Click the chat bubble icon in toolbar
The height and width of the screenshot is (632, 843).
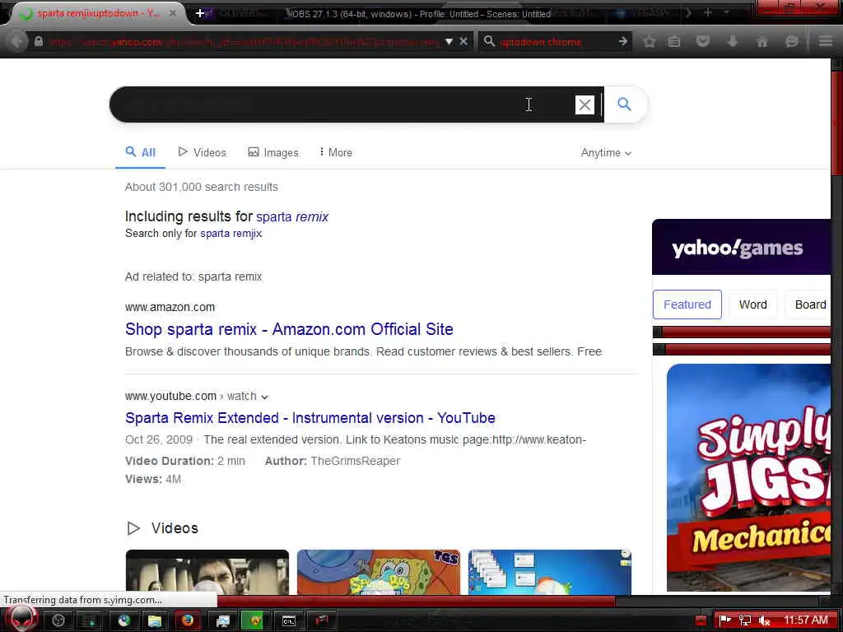[x=791, y=41]
